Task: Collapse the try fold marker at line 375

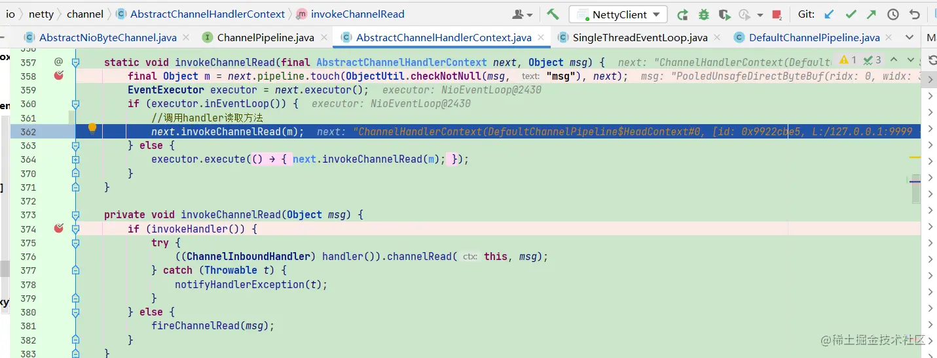Action: pos(75,242)
